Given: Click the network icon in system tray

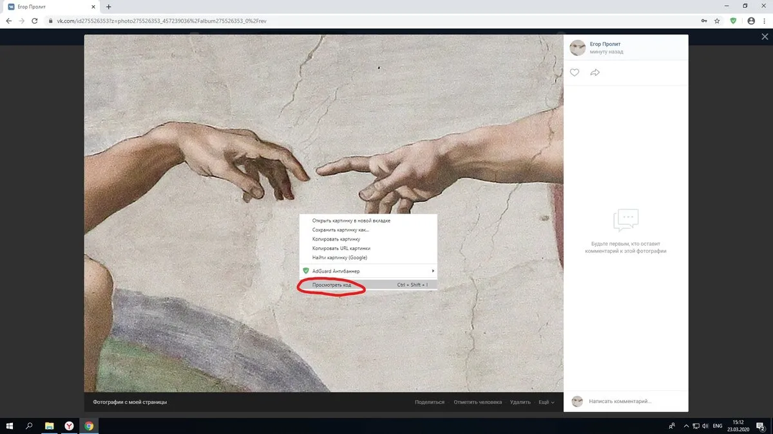Looking at the screenshot, I should click(695, 426).
